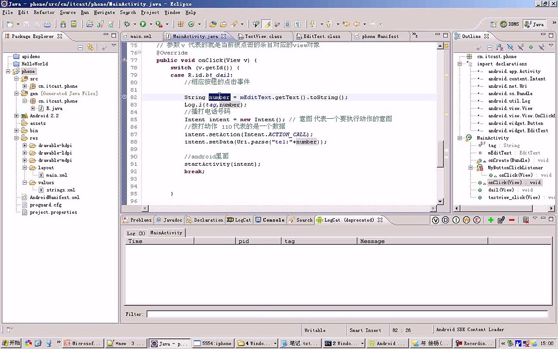Click the Windows Start button on taskbar
The height and width of the screenshot is (349, 558).
(12, 343)
